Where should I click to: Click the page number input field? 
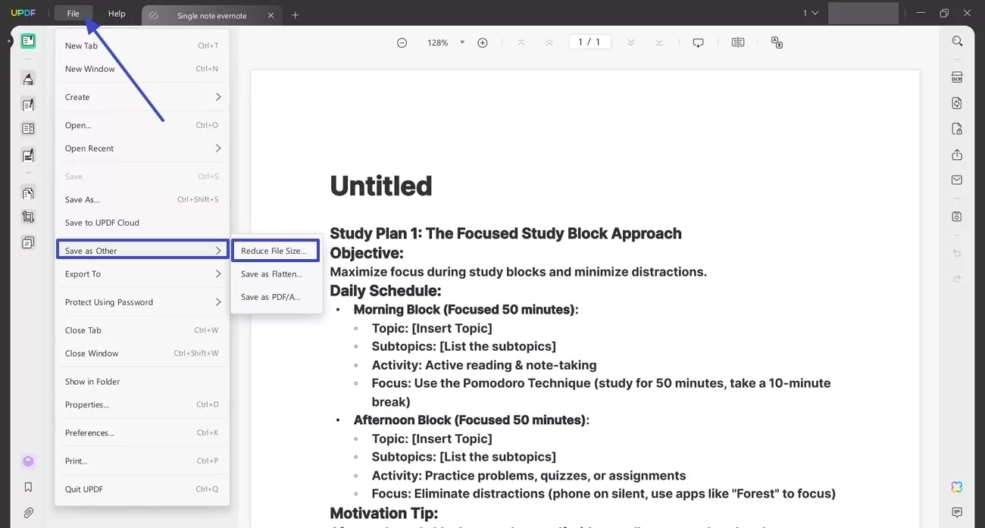589,42
